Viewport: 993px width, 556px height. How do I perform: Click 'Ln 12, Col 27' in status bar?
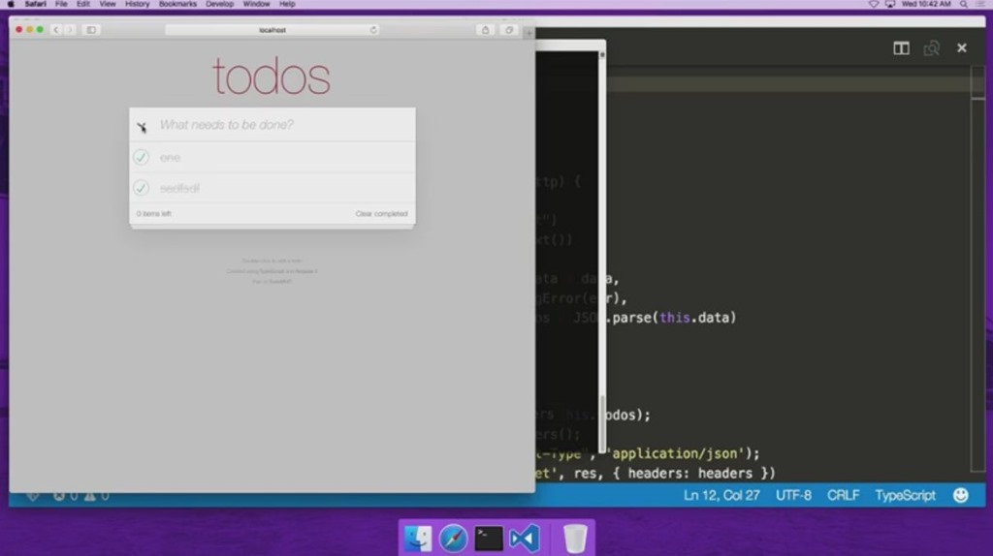pyautogui.click(x=721, y=495)
